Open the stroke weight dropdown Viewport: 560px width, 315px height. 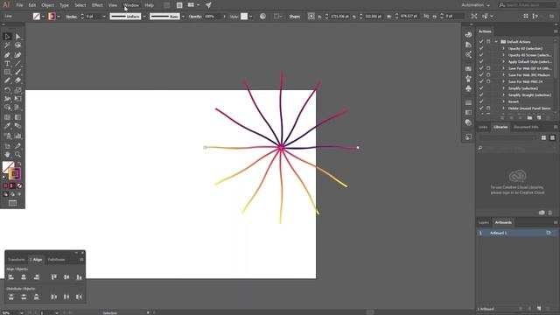click(104, 17)
